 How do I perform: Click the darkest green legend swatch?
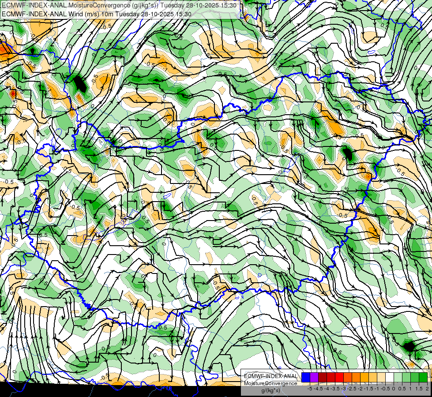pos(423,377)
